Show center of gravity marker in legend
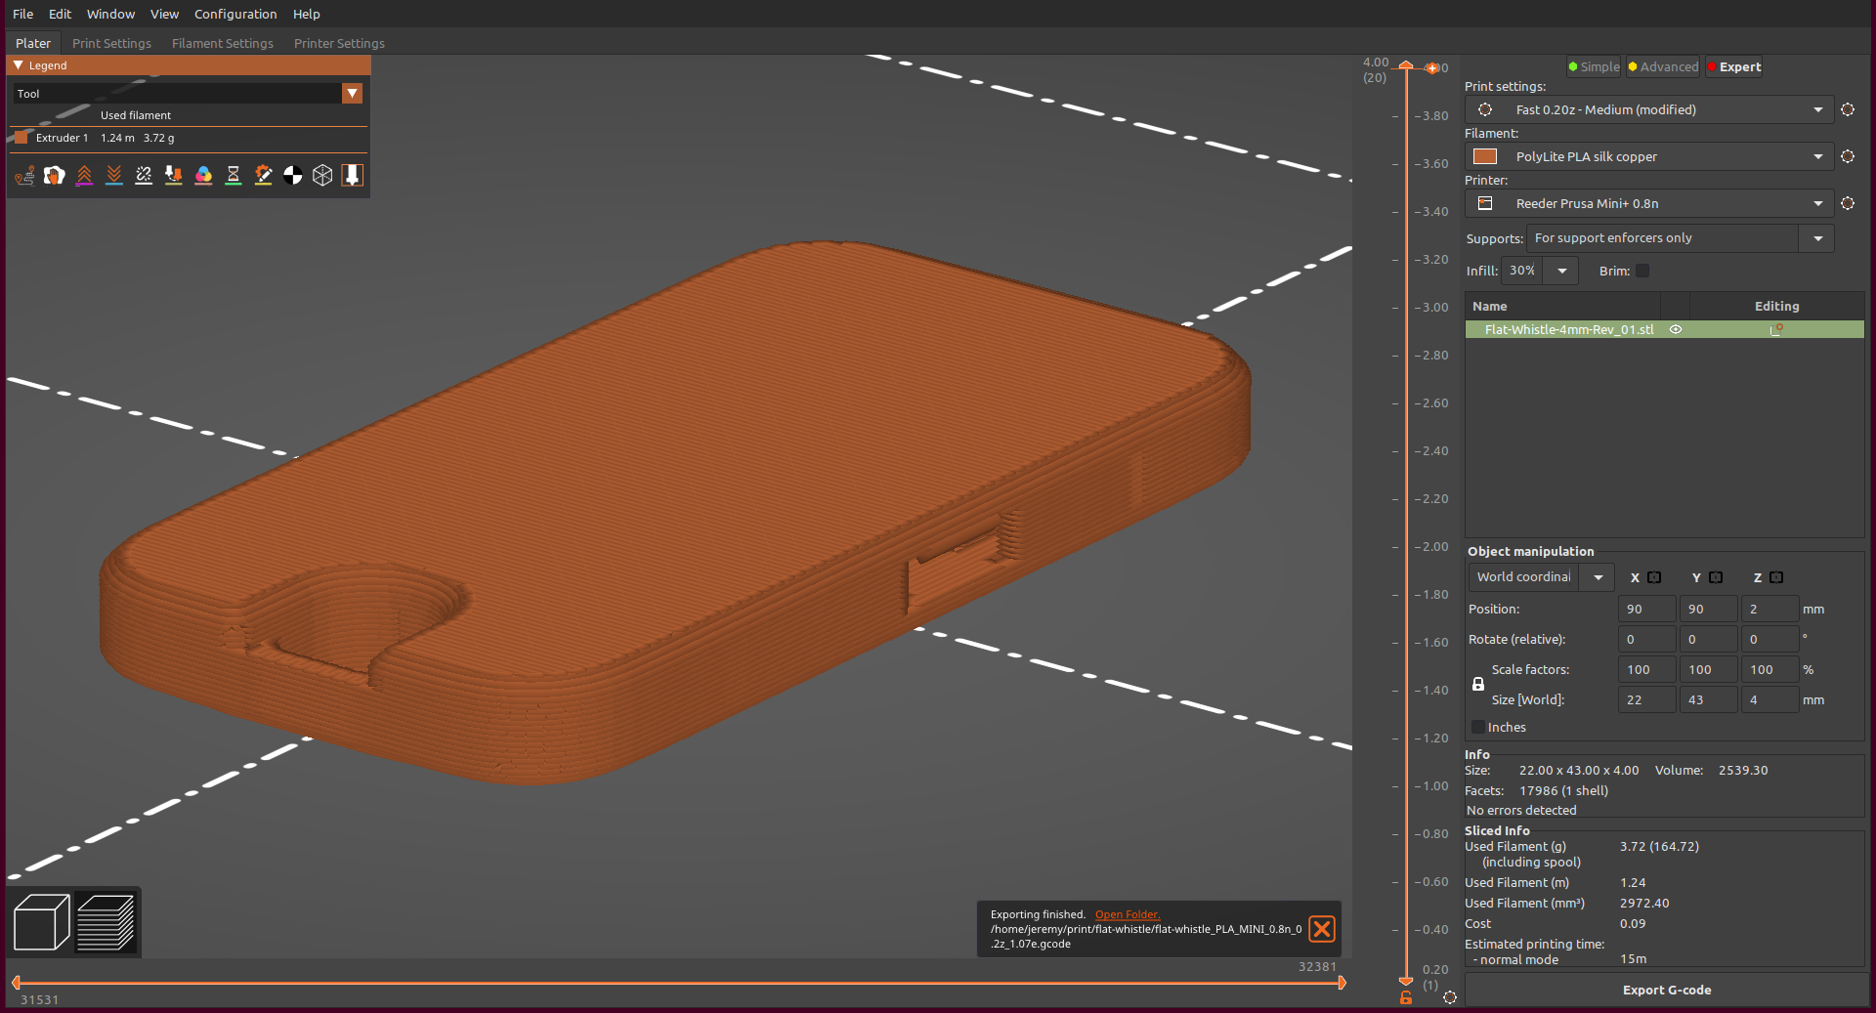The width and height of the screenshot is (1876, 1013). pos(293,176)
